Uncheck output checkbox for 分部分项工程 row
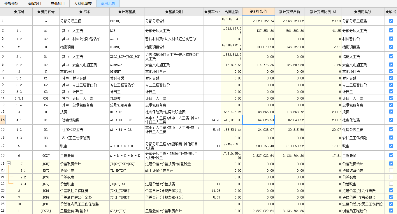Viewport: 397px width, 214px height. pyautogui.click(x=391, y=21)
